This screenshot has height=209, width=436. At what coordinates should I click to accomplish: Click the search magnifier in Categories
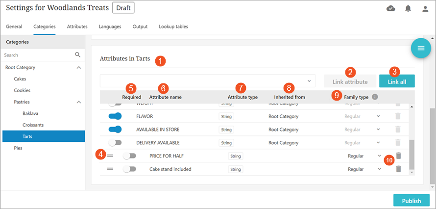click(x=77, y=55)
